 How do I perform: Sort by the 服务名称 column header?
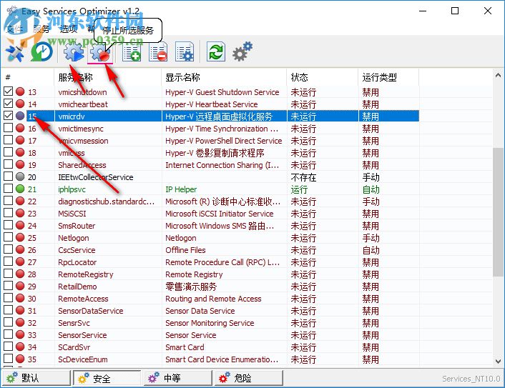pos(107,77)
